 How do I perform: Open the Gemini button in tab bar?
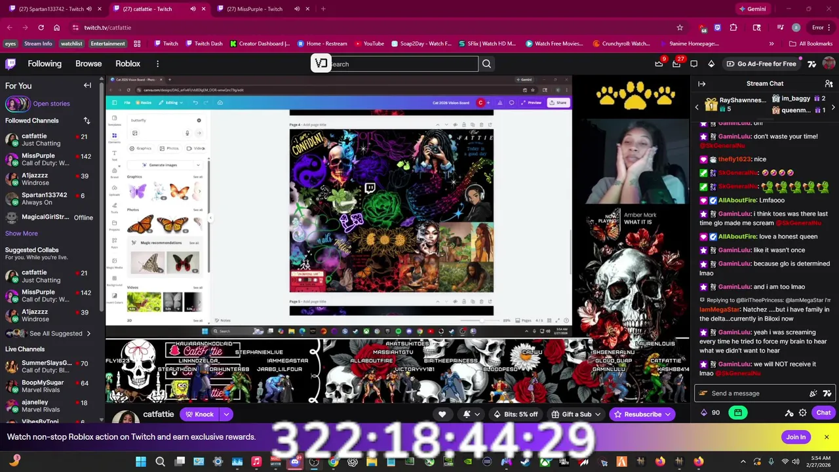coord(752,9)
